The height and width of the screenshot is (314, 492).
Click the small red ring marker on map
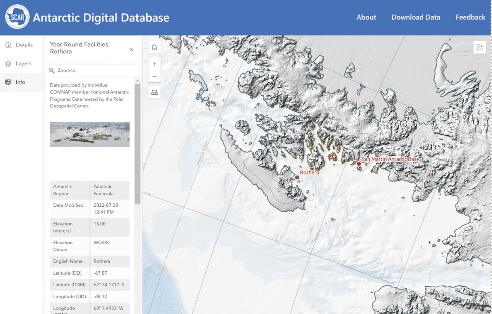(331, 158)
